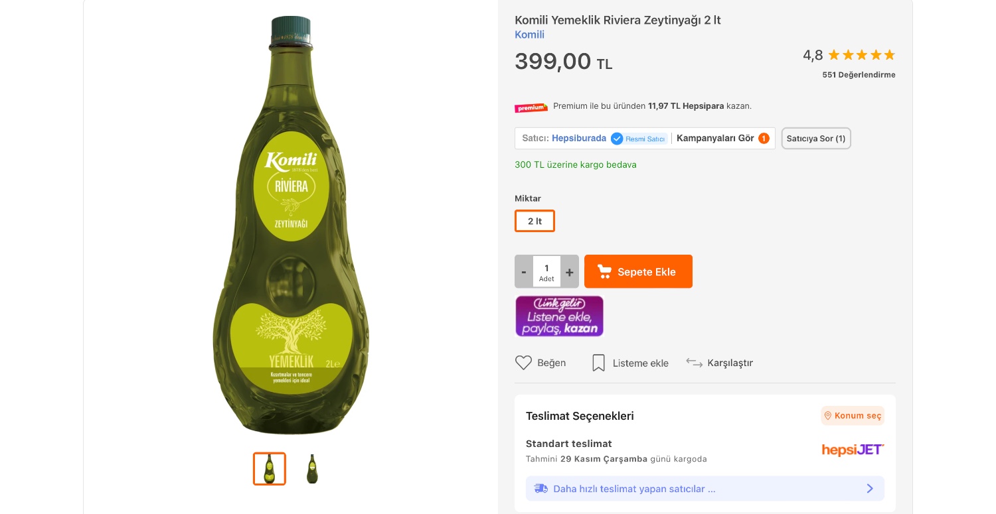Click the location pin on Konum seç
The height and width of the screenshot is (514, 996).
pos(828,416)
